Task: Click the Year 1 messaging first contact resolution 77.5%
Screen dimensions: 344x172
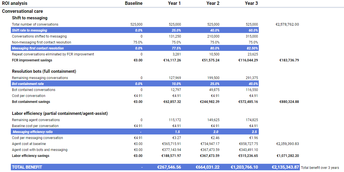Action: (x=176, y=48)
